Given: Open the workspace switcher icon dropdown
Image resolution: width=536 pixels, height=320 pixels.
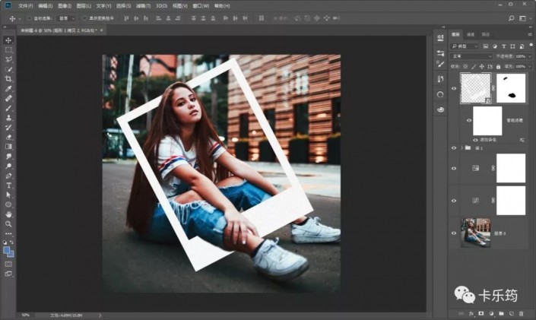Looking at the screenshot, I should (522, 18).
